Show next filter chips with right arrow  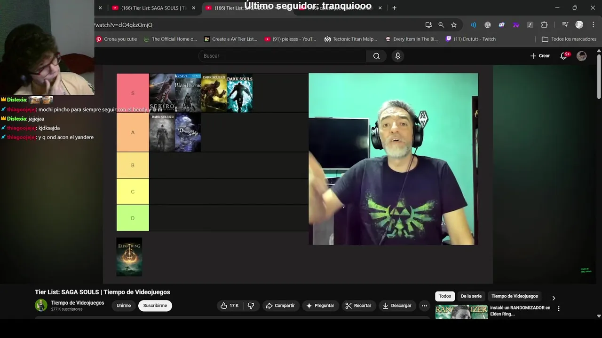point(554,298)
